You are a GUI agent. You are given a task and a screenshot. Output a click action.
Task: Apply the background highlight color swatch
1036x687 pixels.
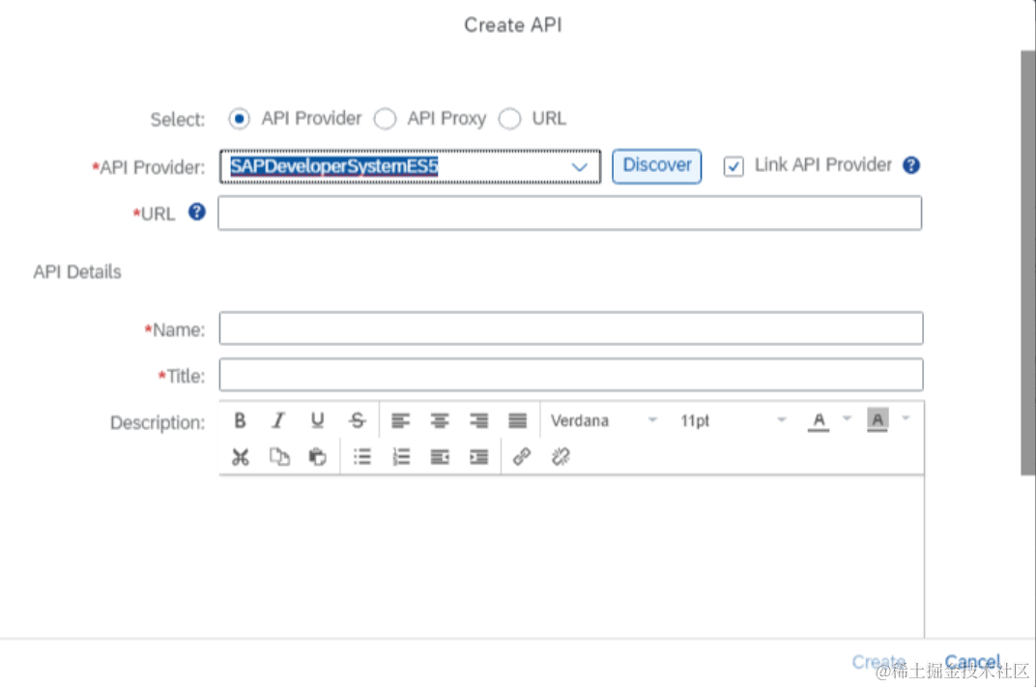click(878, 420)
